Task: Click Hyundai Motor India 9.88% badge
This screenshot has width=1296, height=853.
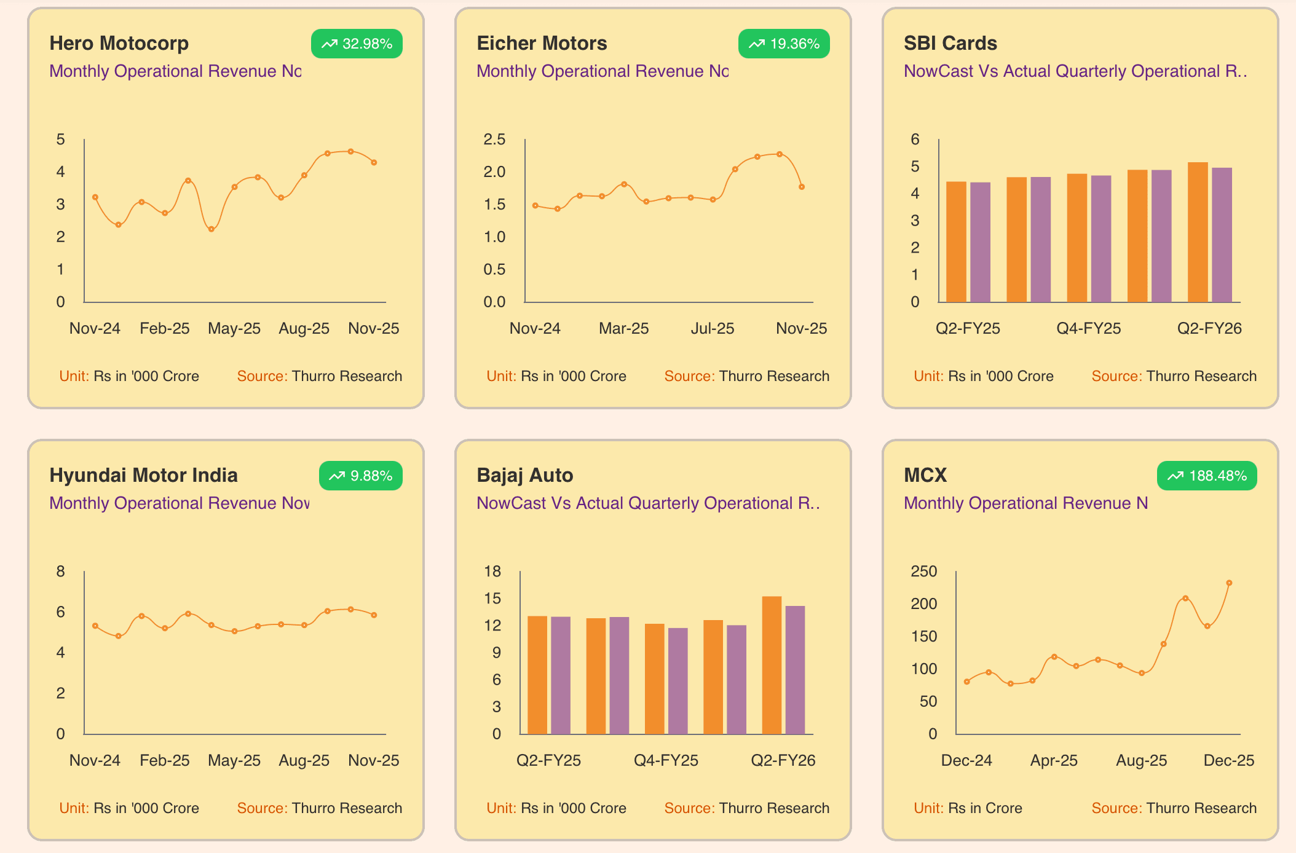Action: click(361, 476)
